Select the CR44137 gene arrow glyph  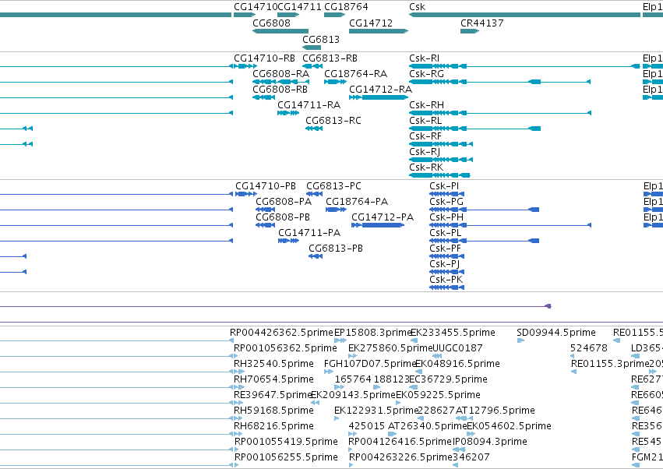click(469, 31)
